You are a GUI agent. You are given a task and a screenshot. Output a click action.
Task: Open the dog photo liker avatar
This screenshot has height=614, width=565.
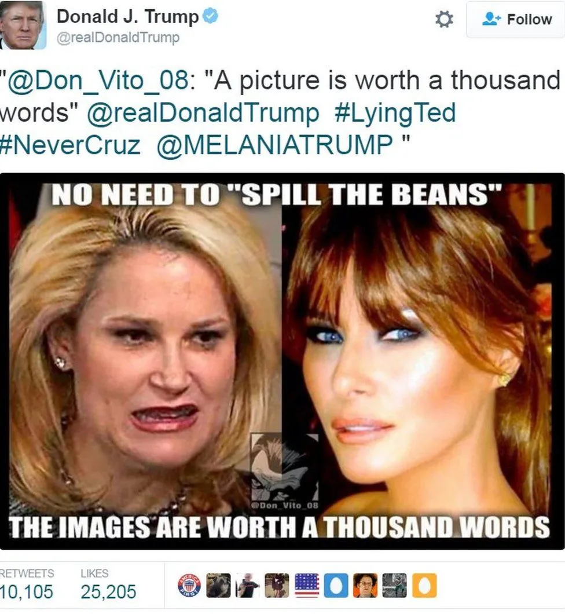(218, 586)
